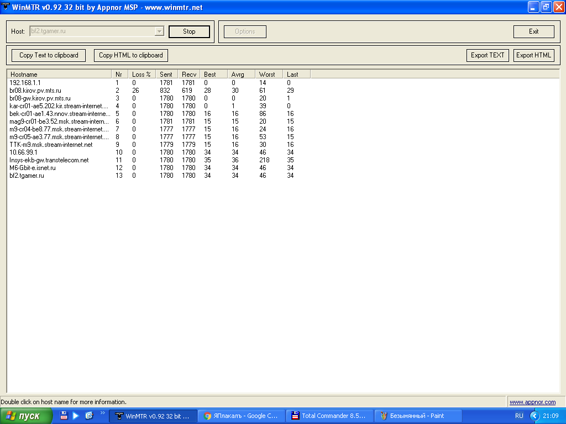
Task: Open the Start menu (пуск)
Action: 27,416
